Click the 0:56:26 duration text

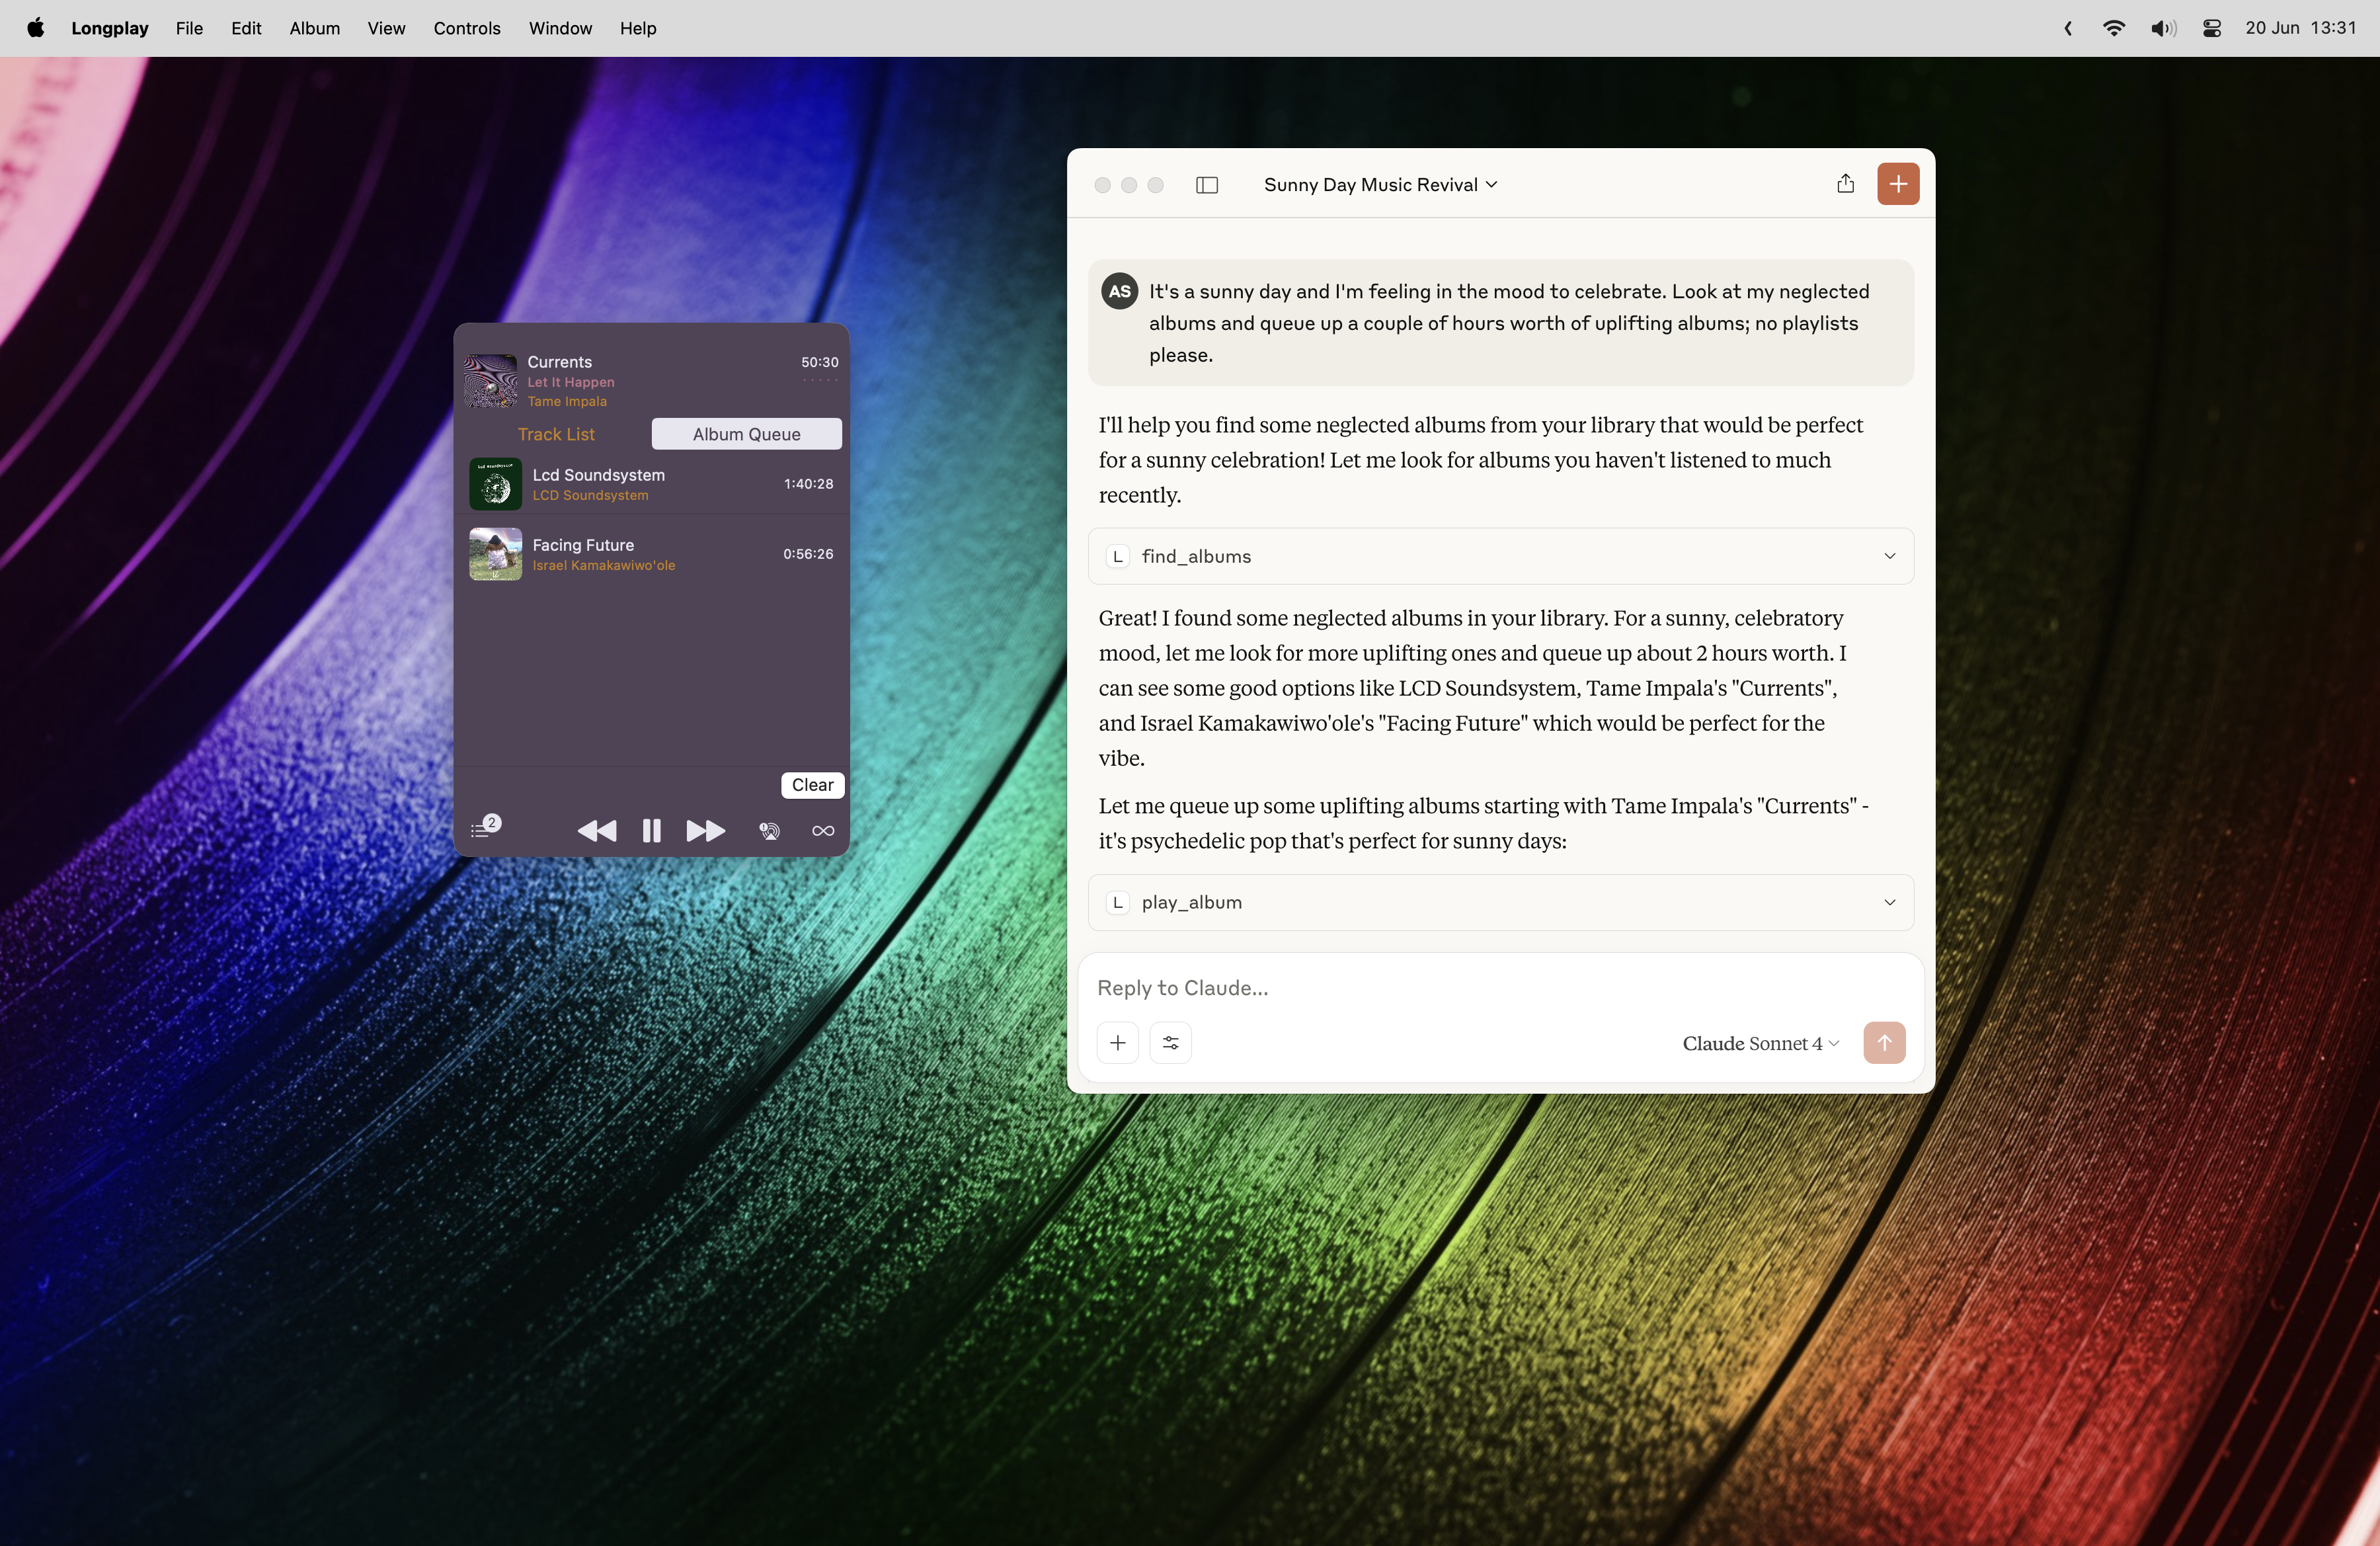point(808,554)
